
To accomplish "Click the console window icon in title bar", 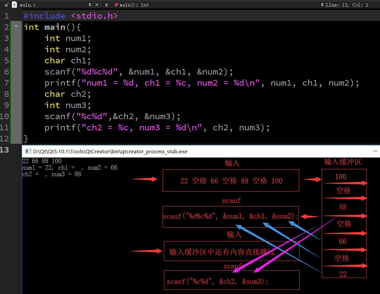I will [x=28, y=151].
